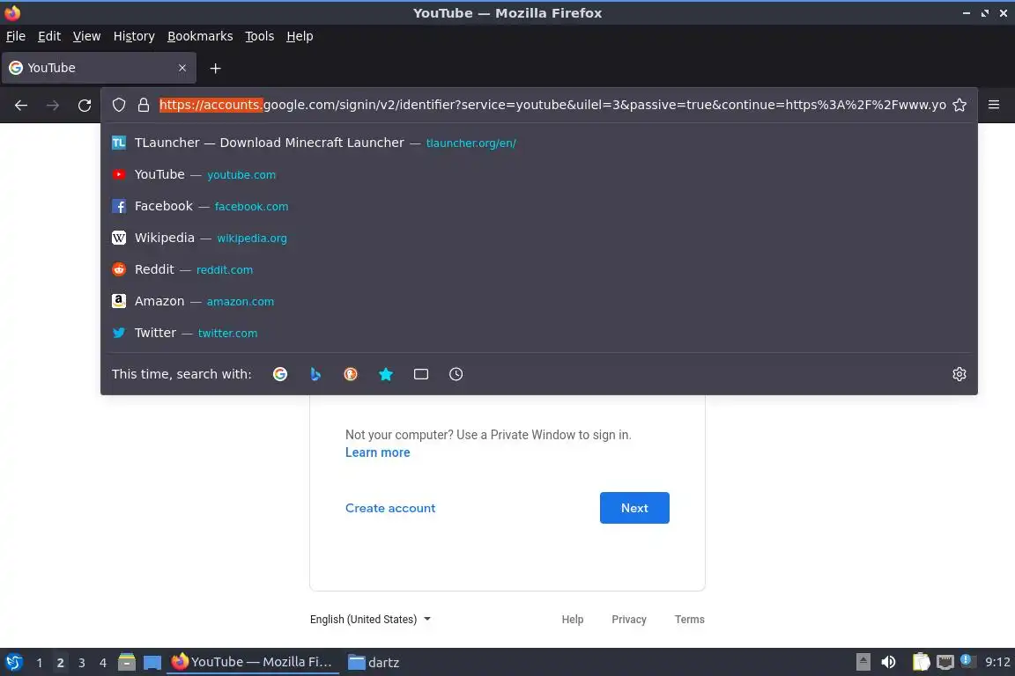Select YouTube suggestion youtube.com

538,174
